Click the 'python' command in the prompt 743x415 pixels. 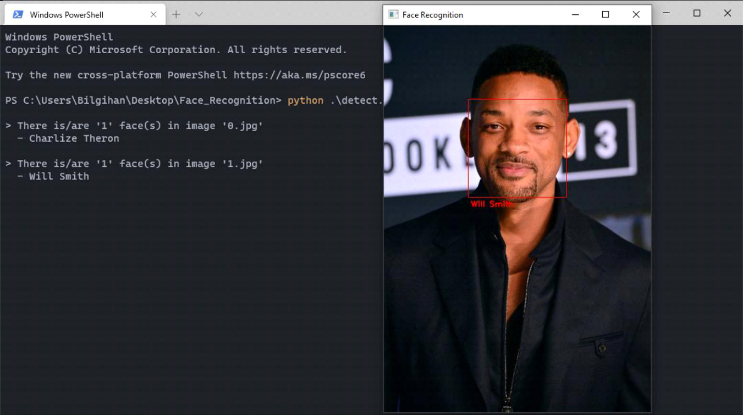[x=306, y=100]
